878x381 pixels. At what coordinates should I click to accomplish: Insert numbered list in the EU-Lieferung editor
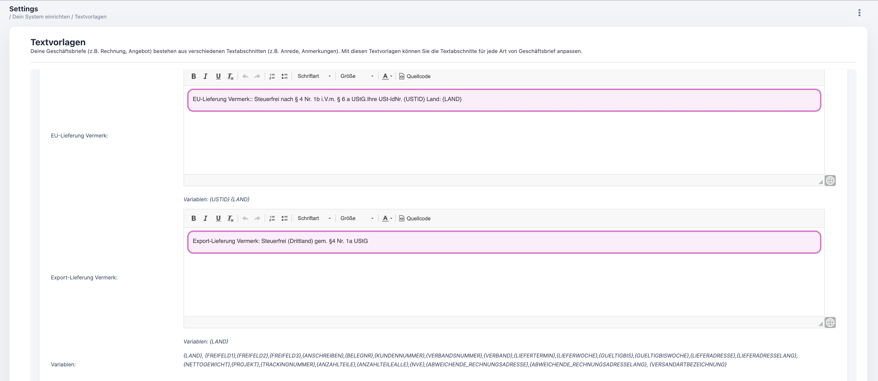pyautogui.click(x=272, y=76)
